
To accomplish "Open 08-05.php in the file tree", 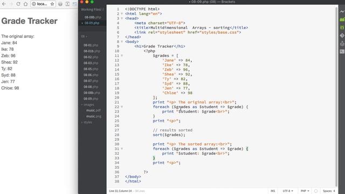I will point(91,69).
